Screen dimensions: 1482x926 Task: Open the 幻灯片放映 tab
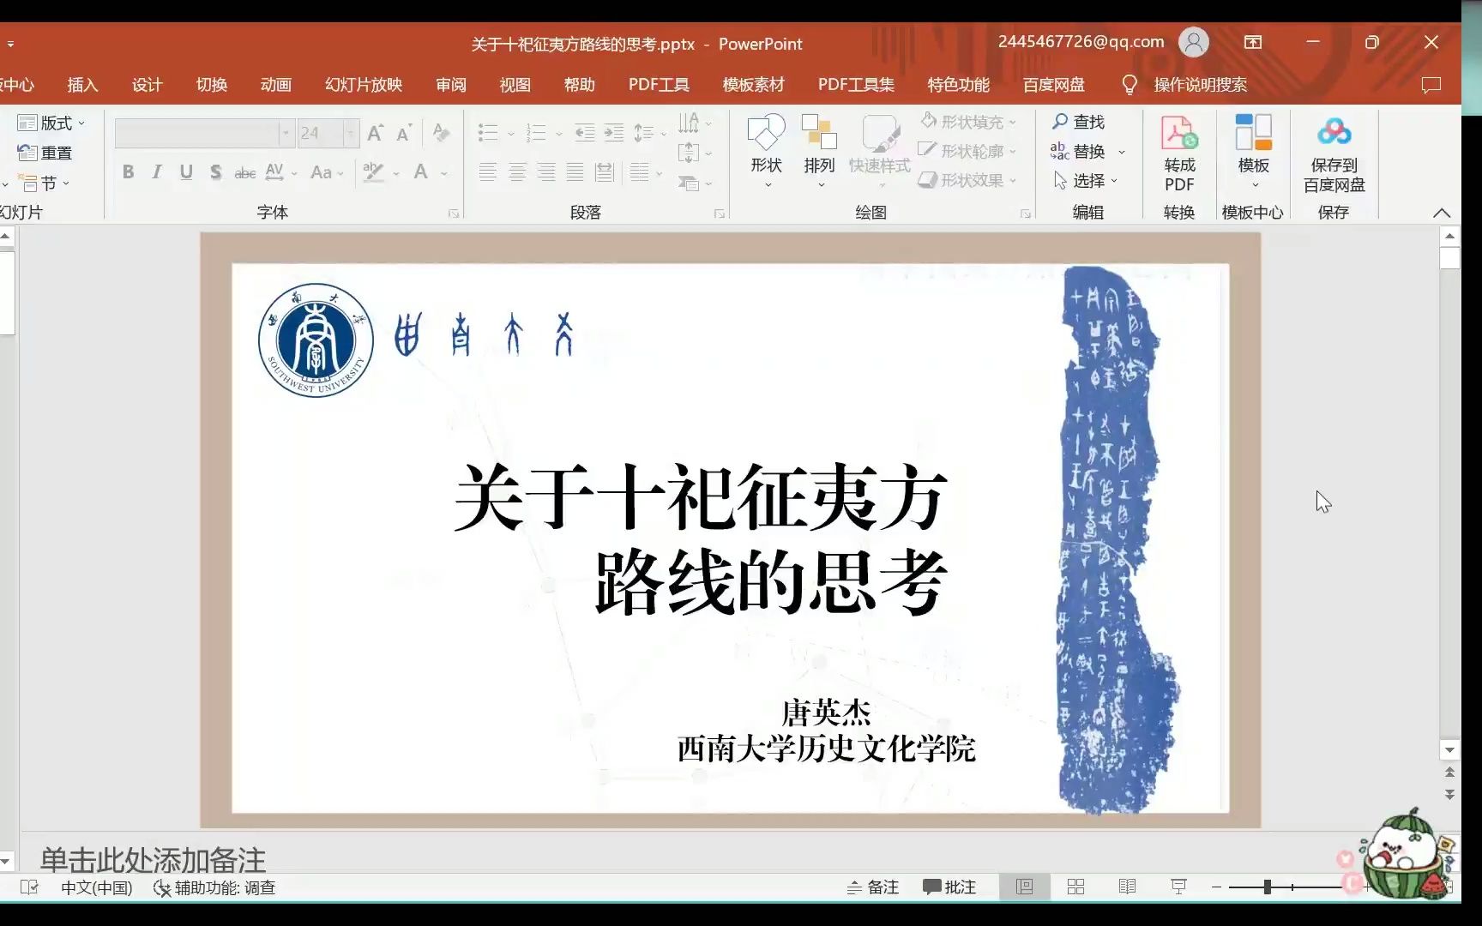coord(364,85)
